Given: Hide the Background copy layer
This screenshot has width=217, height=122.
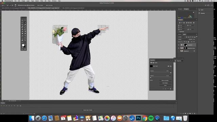Looking at the screenshot, I should point(179,48).
